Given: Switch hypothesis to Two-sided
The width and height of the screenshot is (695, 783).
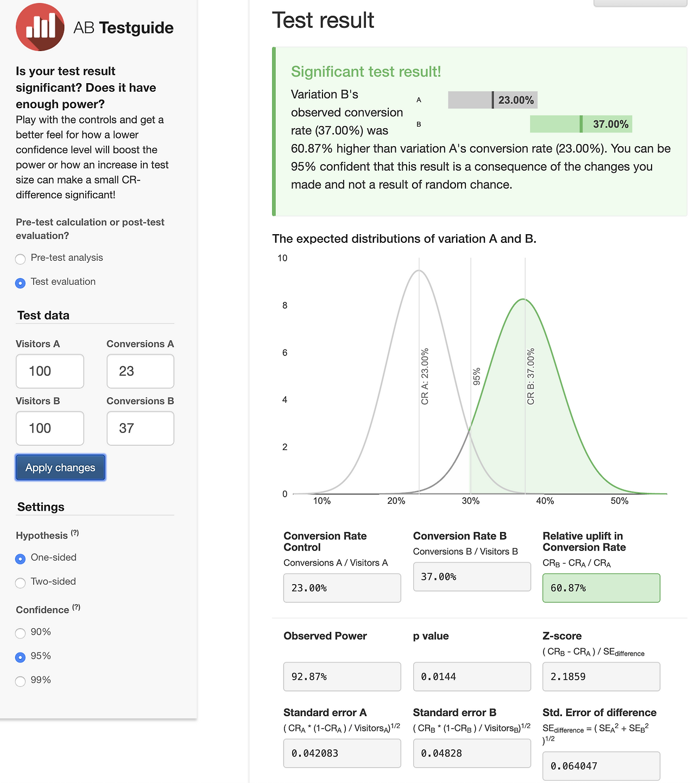Looking at the screenshot, I should pyautogui.click(x=21, y=582).
